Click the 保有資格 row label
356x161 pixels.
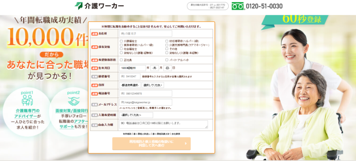(x=104, y=47)
